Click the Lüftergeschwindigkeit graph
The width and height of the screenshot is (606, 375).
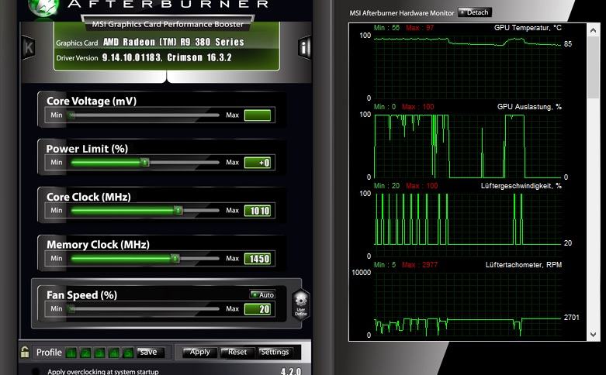pos(467,225)
